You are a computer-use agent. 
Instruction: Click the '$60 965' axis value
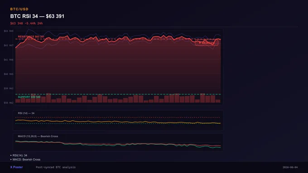pyautogui.click(x=9, y=74)
